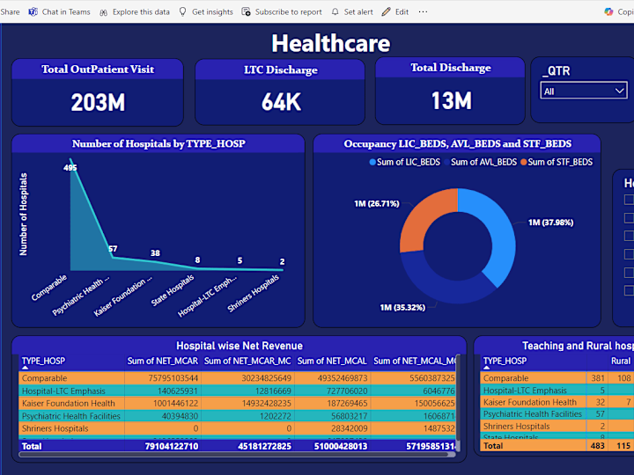Open the more options ellipsis menu
The image size is (634, 475).
pyautogui.click(x=423, y=12)
